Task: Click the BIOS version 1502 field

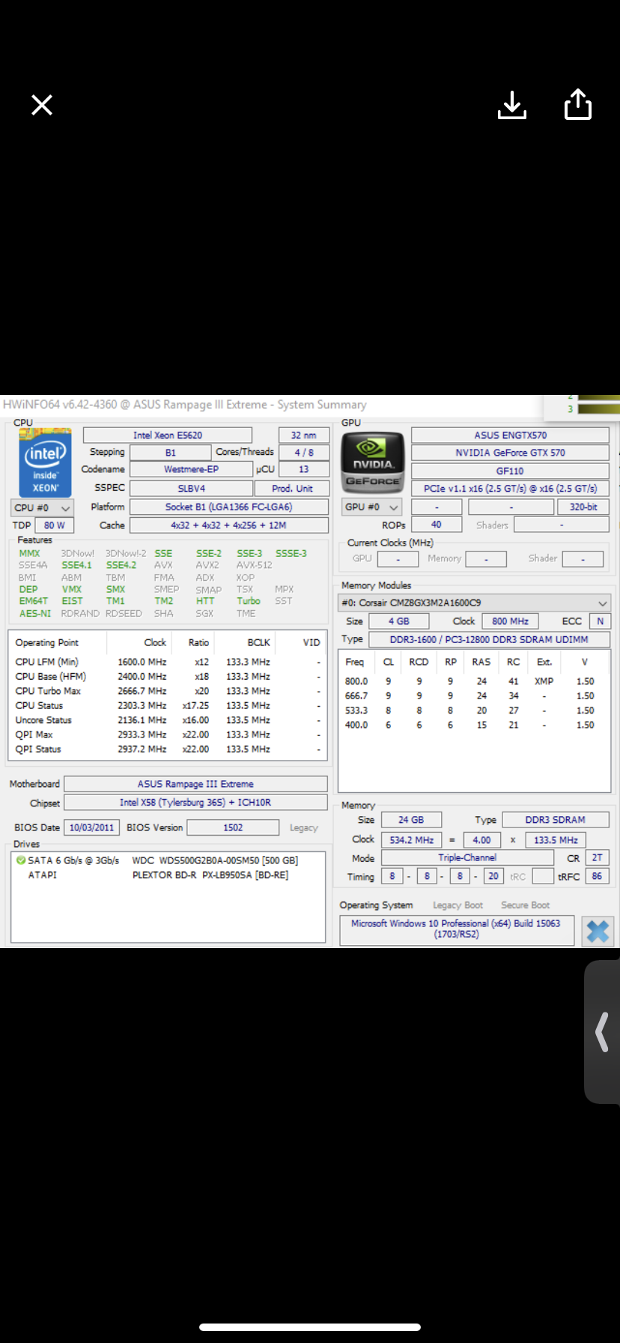Action: pos(233,827)
